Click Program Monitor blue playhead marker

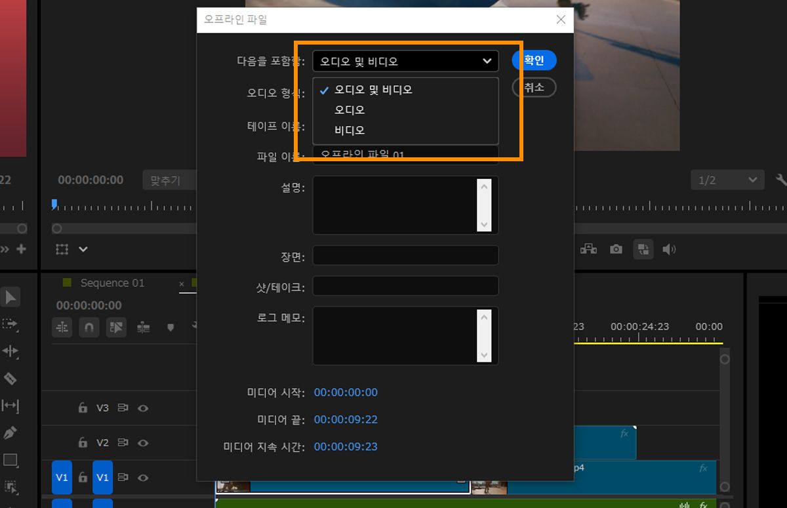point(54,205)
